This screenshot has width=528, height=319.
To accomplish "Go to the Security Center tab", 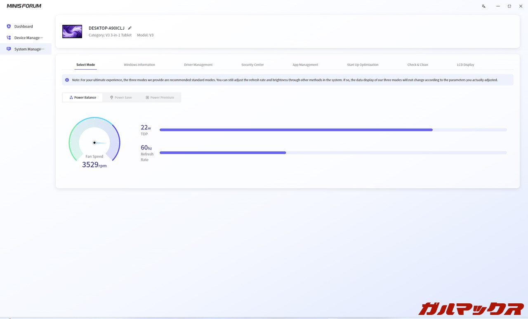I will 252,65.
